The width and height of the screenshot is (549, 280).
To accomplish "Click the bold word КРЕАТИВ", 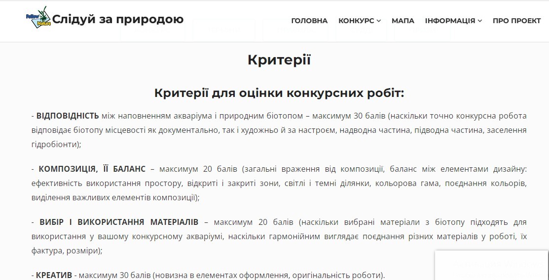I will (x=54, y=275).
